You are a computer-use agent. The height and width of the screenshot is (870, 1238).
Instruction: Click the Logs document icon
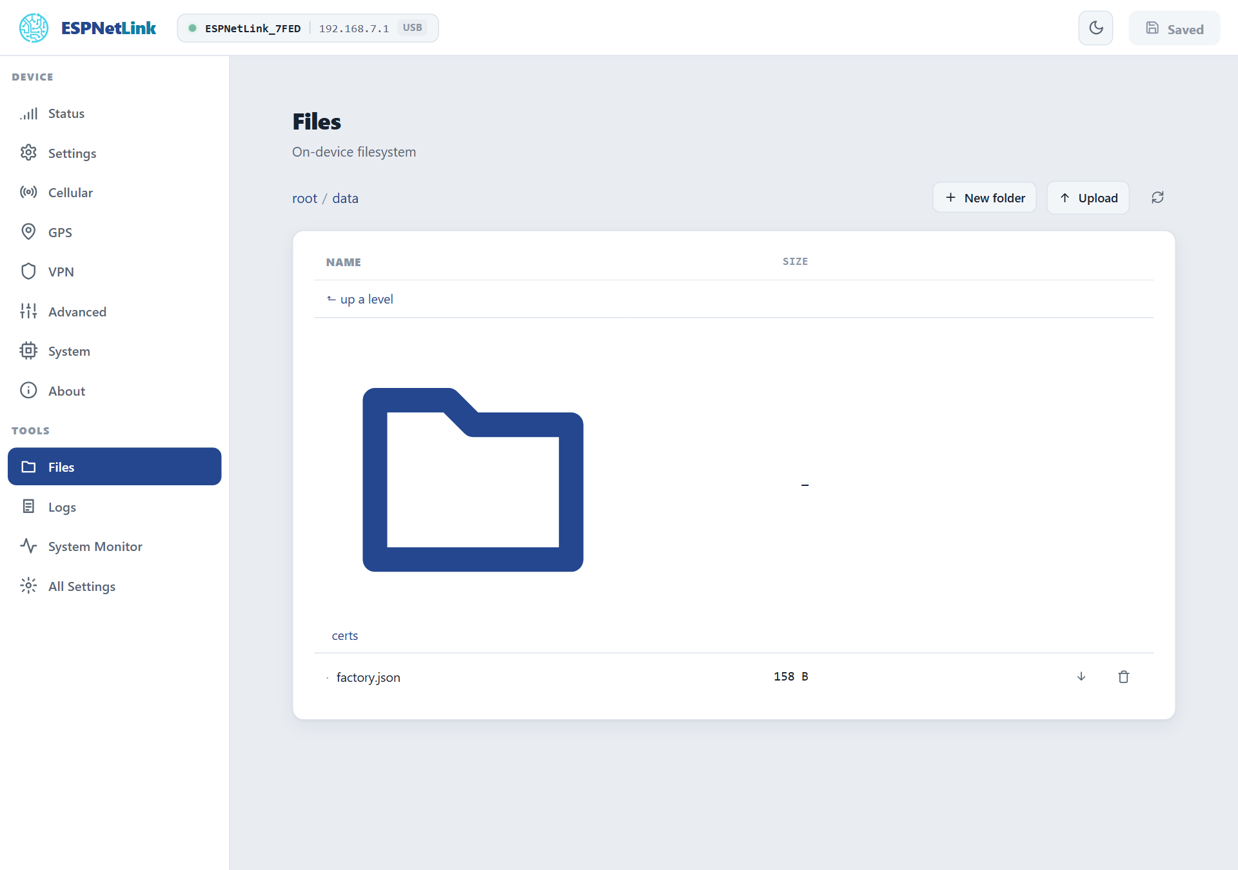28,507
